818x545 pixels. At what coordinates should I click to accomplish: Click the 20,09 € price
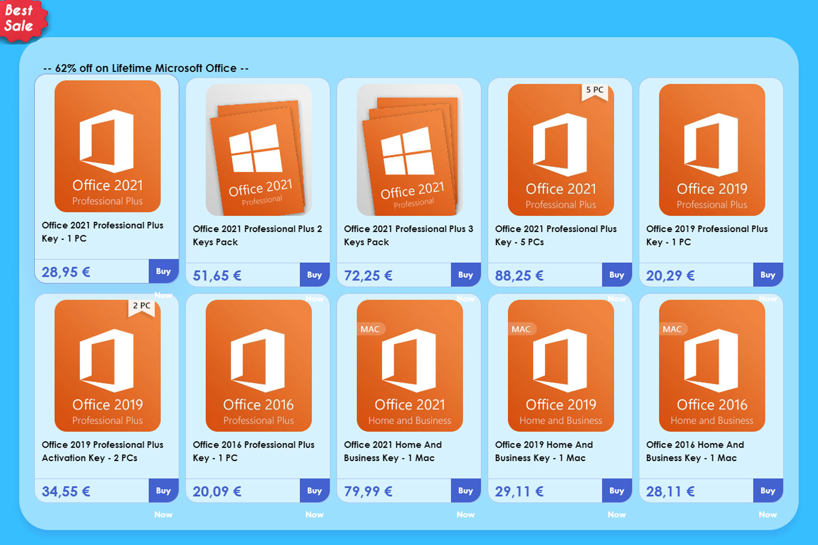[217, 491]
